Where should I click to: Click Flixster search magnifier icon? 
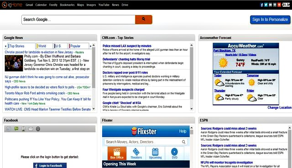183,142
